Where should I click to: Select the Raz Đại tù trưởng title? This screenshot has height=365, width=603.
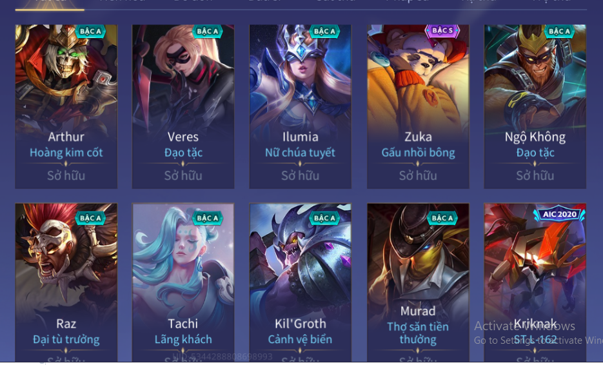pyautogui.click(x=66, y=340)
